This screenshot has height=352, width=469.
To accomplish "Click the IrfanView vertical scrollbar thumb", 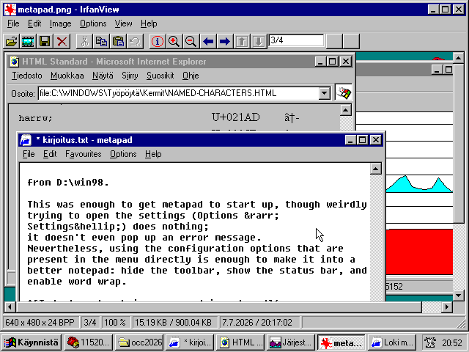I will point(458,143).
